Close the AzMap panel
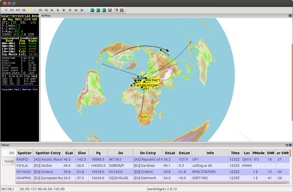293x192 pixels. click(x=290, y=16)
